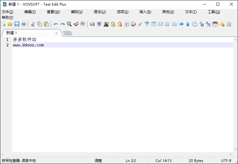Open a file with the folder icon

point(10,24)
